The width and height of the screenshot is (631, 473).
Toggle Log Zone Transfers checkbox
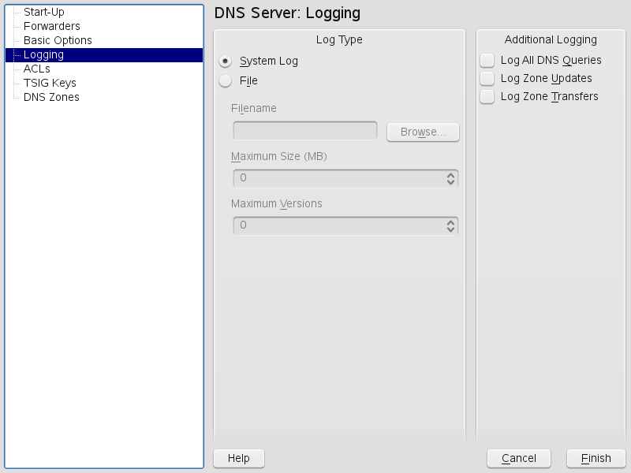pos(487,97)
